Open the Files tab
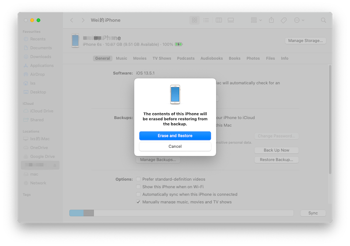 tap(270, 58)
